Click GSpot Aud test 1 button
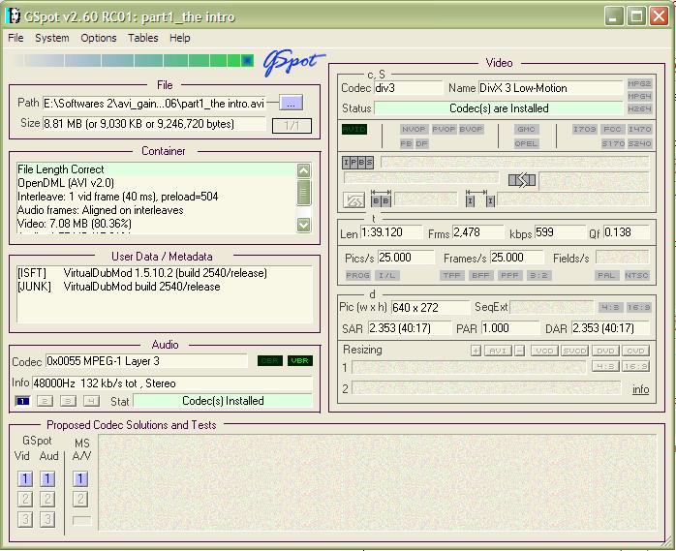The width and height of the screenshot is (676, 551). (47, 478)
